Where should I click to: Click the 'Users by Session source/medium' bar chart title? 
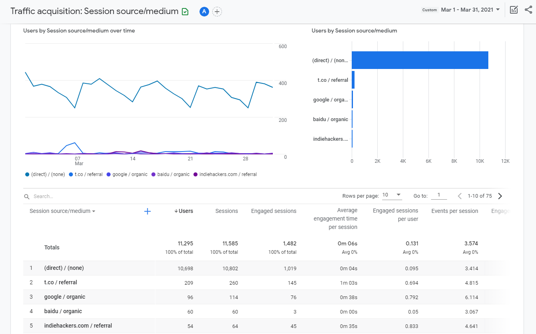(x=354, y=30)
